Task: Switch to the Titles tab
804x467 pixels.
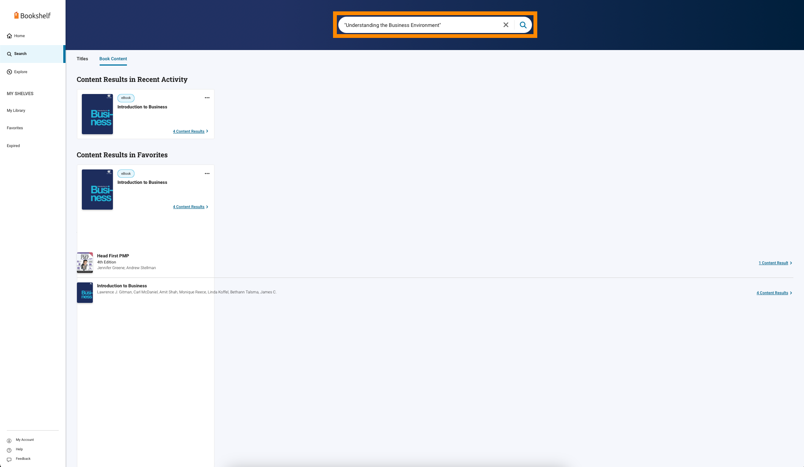Action: click(82, 59)
